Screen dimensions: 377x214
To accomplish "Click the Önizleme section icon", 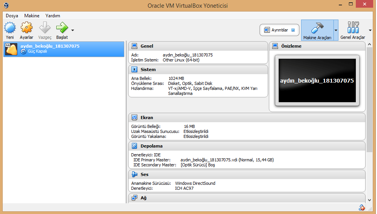I will 275,46.
